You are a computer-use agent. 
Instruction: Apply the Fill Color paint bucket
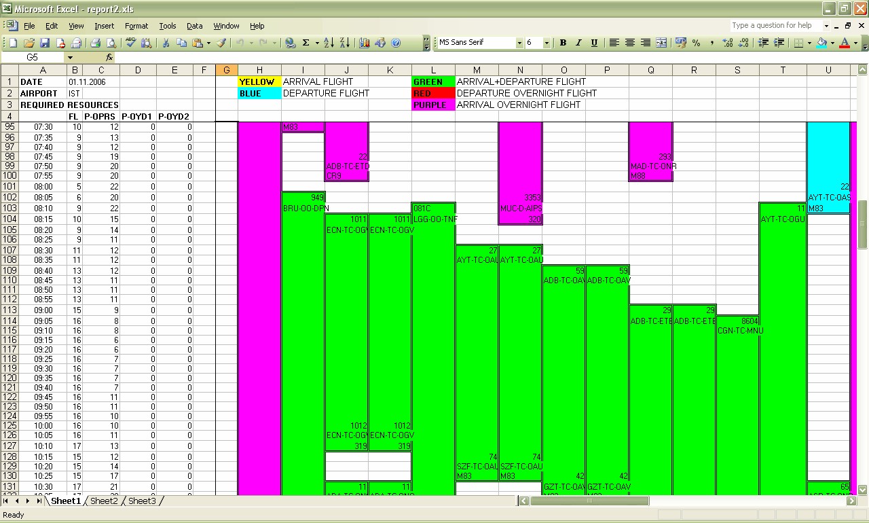(x=821, y=43)
